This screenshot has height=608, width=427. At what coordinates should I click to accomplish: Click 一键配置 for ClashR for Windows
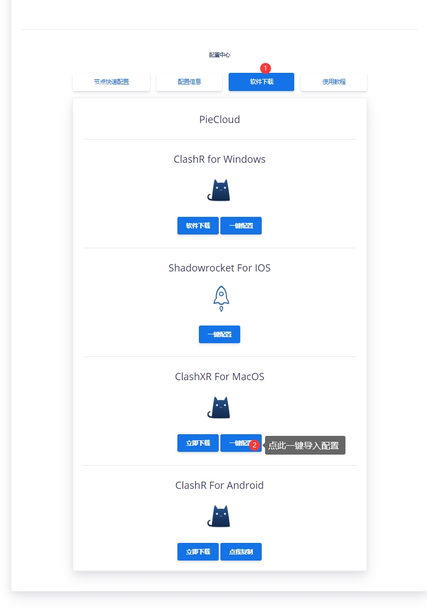241,226
